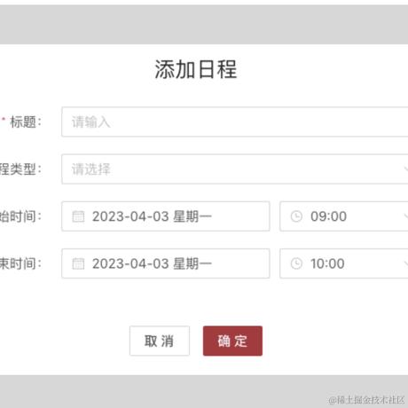Screen dimensions: 408x408
Task: Open the start date picker 2023-04-03
Action: [166, 216]
